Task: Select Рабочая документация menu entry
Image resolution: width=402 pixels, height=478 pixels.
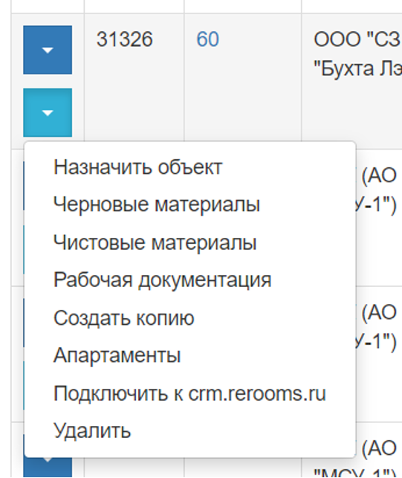Action: (163, 280)
